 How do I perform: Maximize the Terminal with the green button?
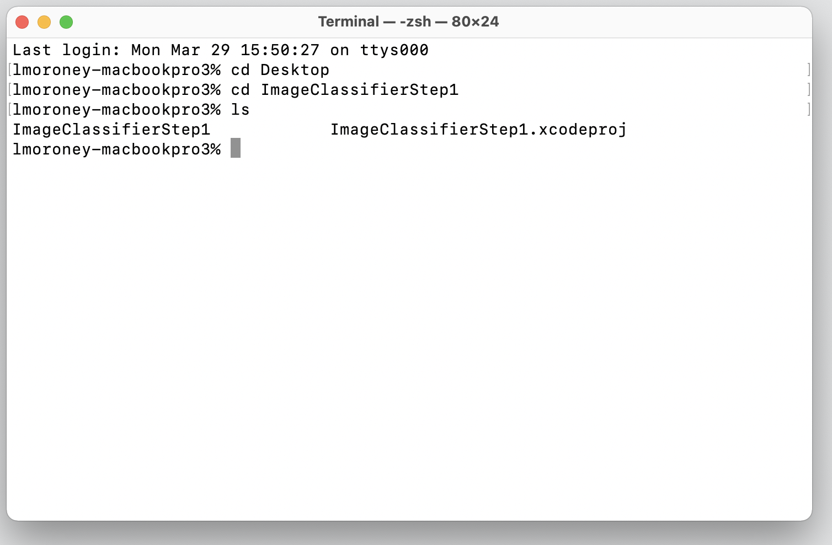[66, 22]
